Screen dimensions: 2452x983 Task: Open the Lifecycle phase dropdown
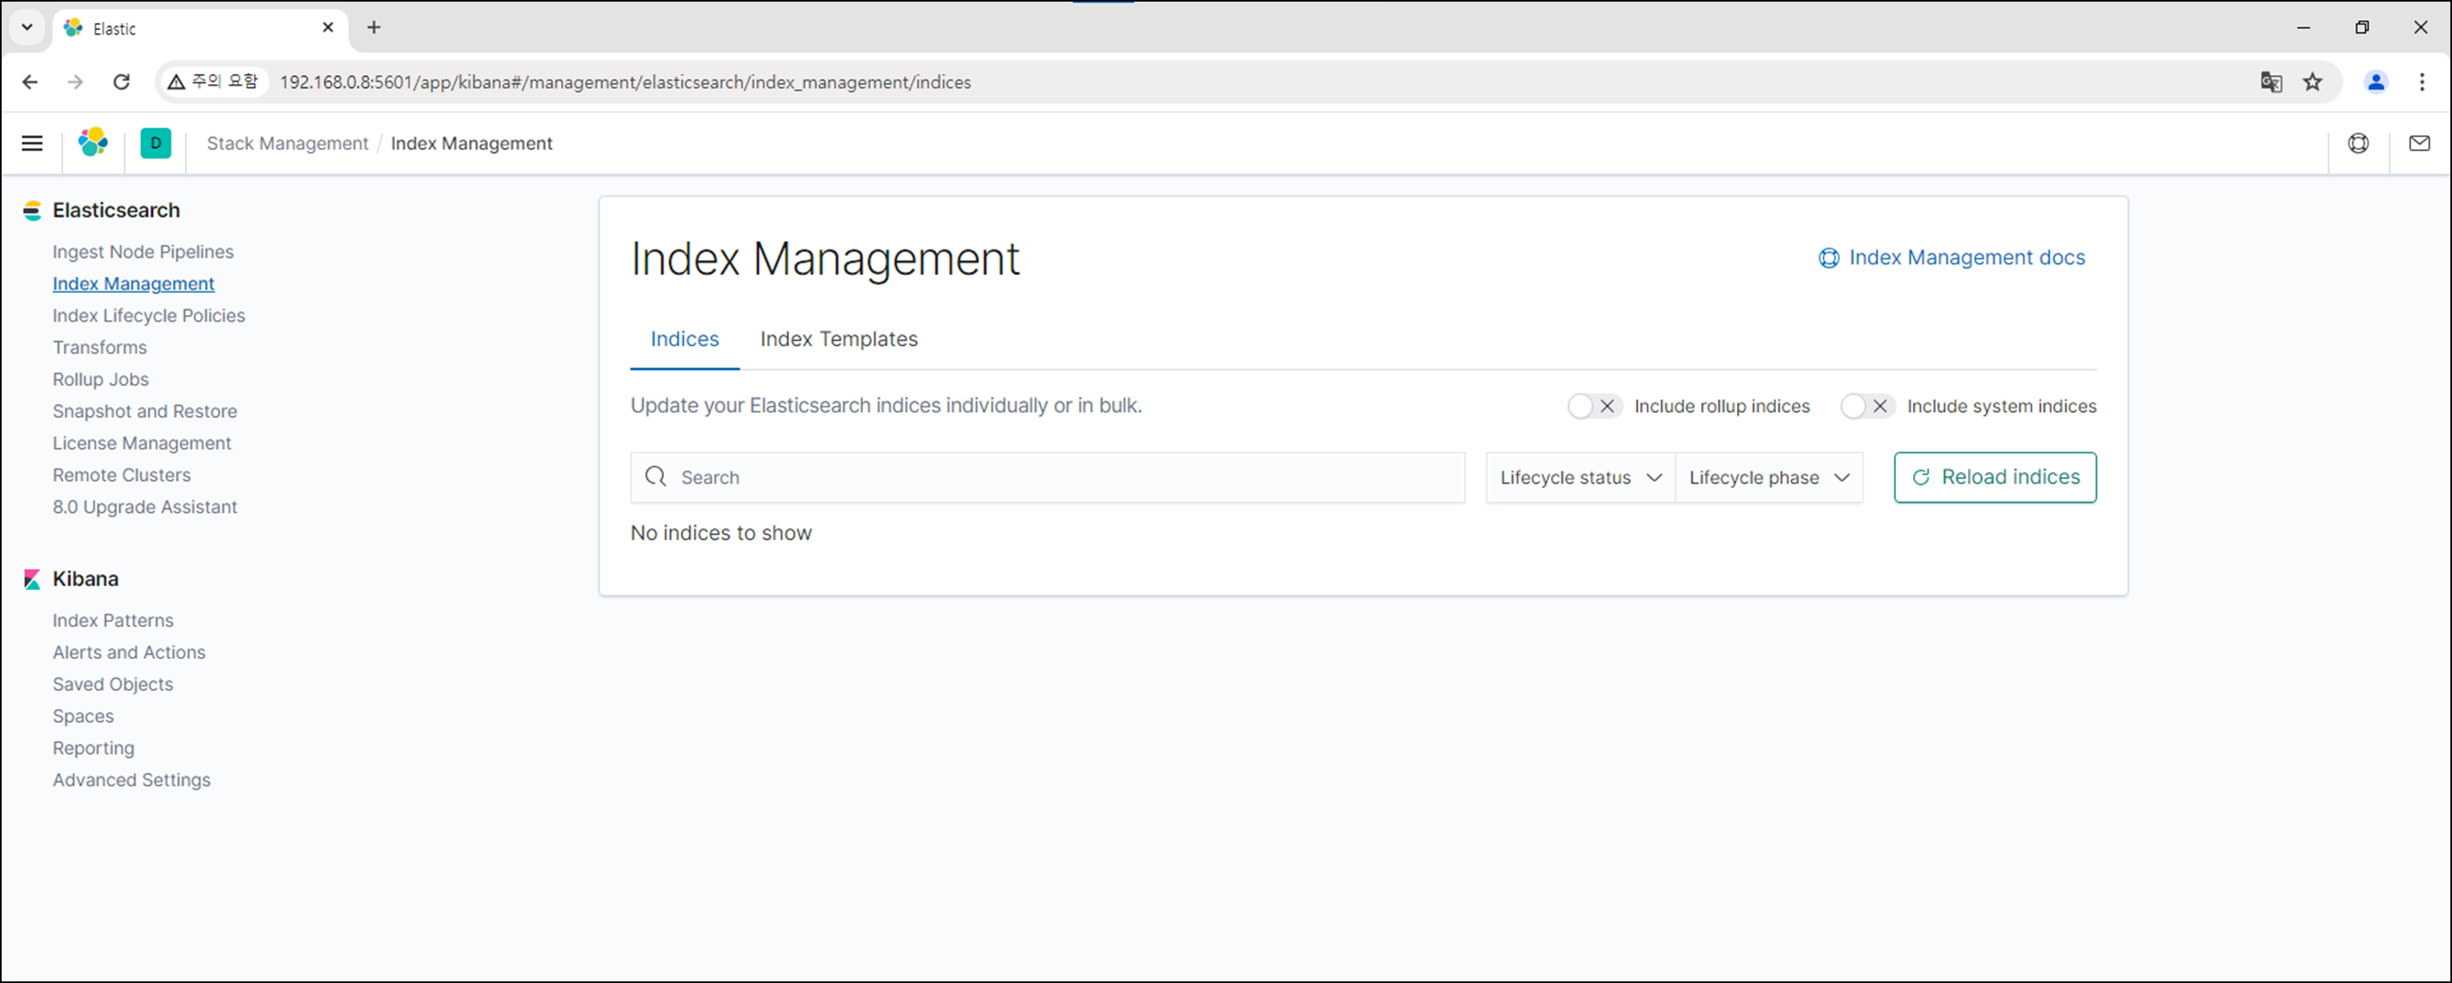click(x=1769, y=477)
